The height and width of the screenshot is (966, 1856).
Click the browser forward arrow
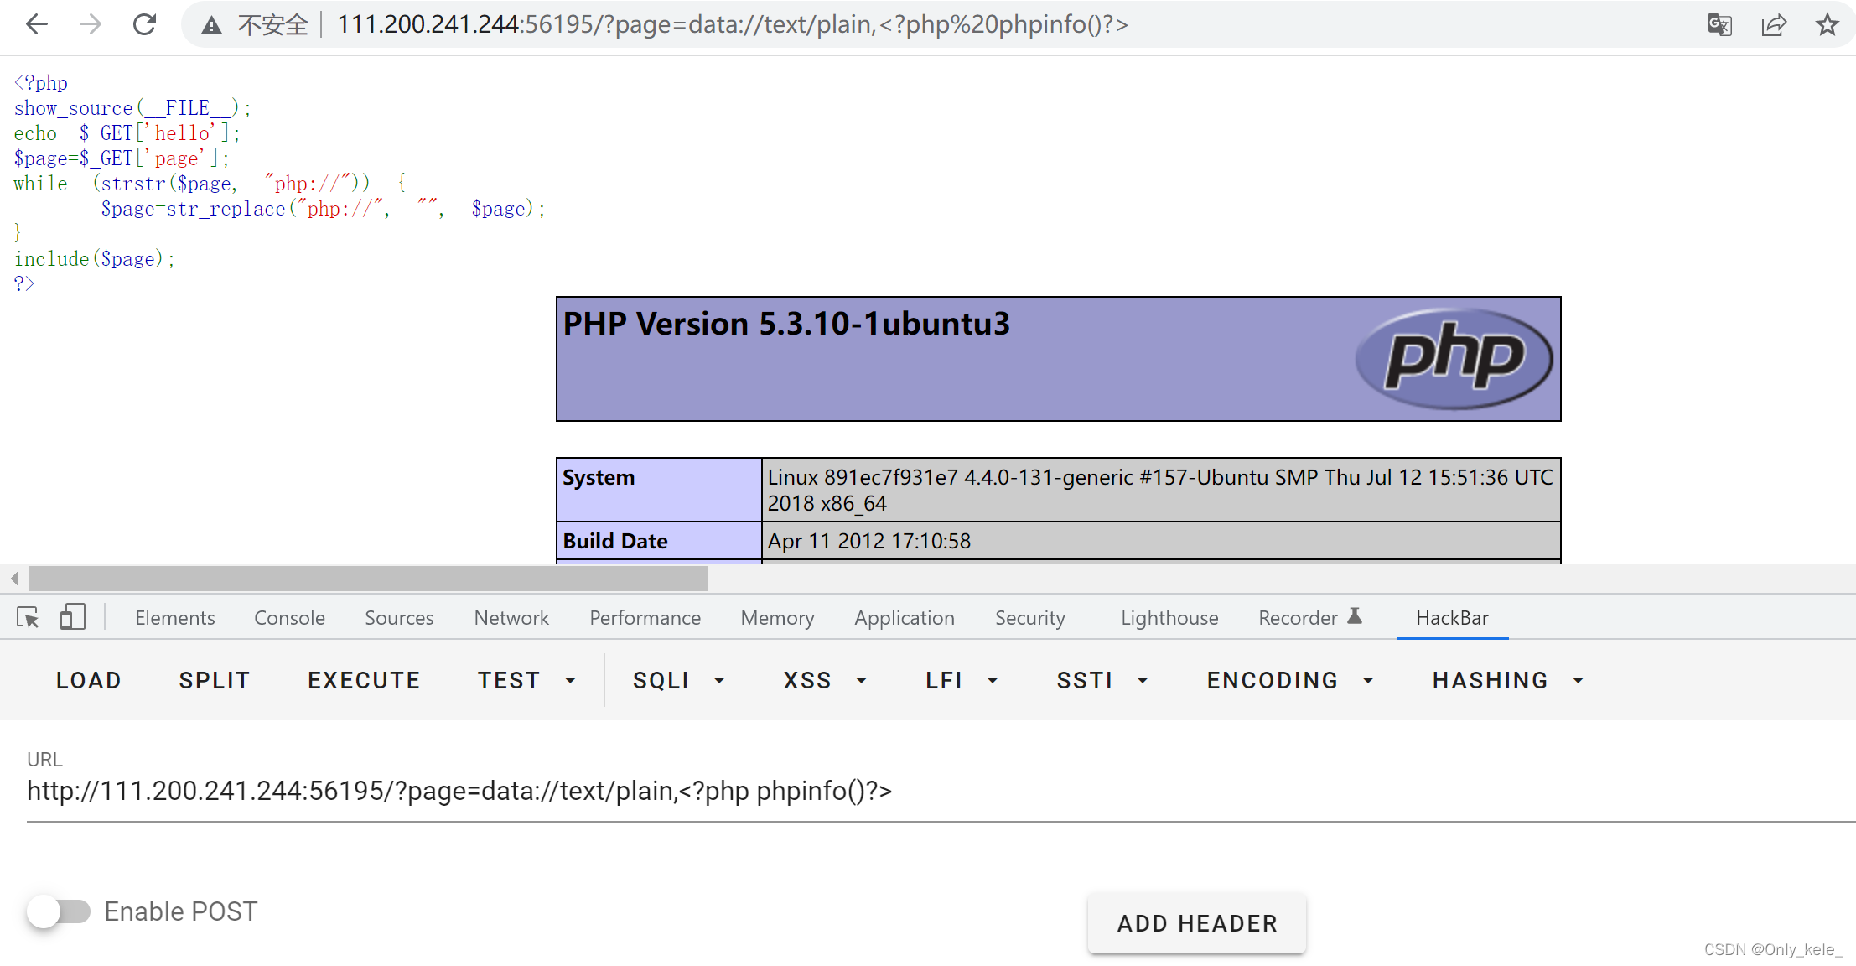(91, 24)
